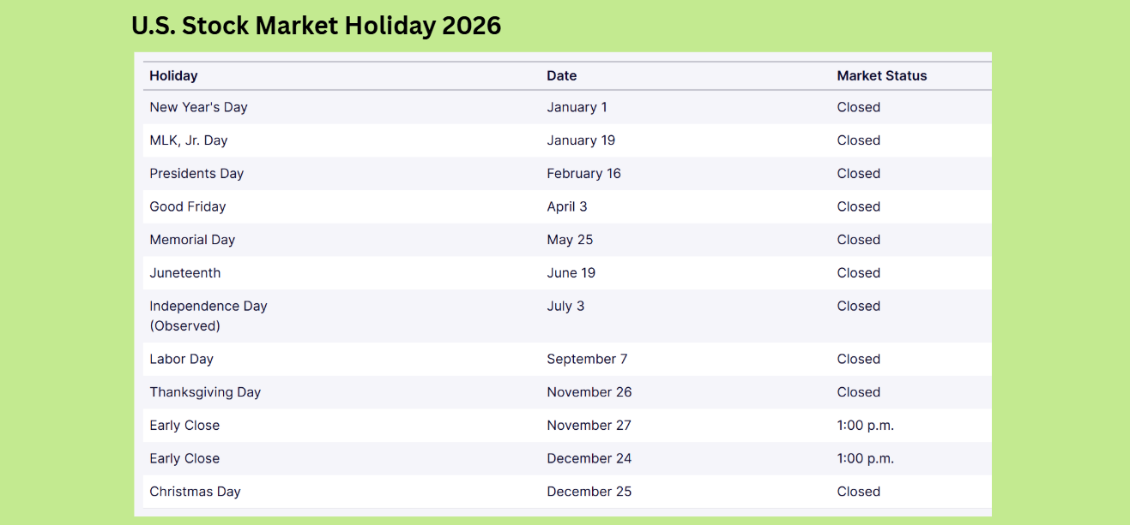This screenshot has height=525, width=1130.
Task: Select the MLK, Jr. Day row label
Action: click(188, 140)
